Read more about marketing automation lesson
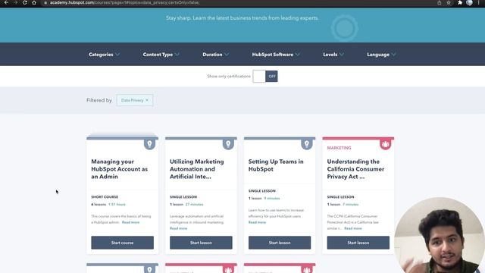This screenshot has width=485, height=273. pyautogui.click(x=179, y=228)
